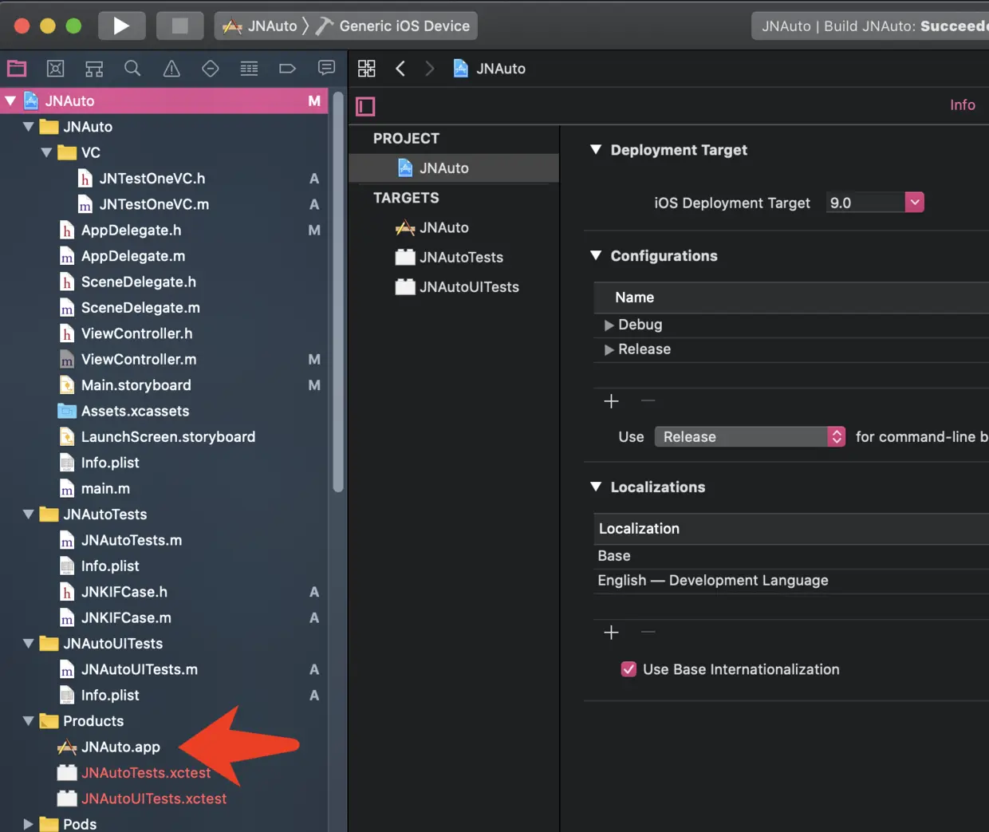Open the Source Control navigator

55,69
